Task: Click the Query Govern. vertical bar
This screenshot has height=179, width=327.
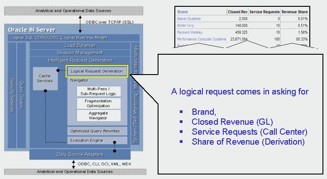Action: [x=21, y=95]
